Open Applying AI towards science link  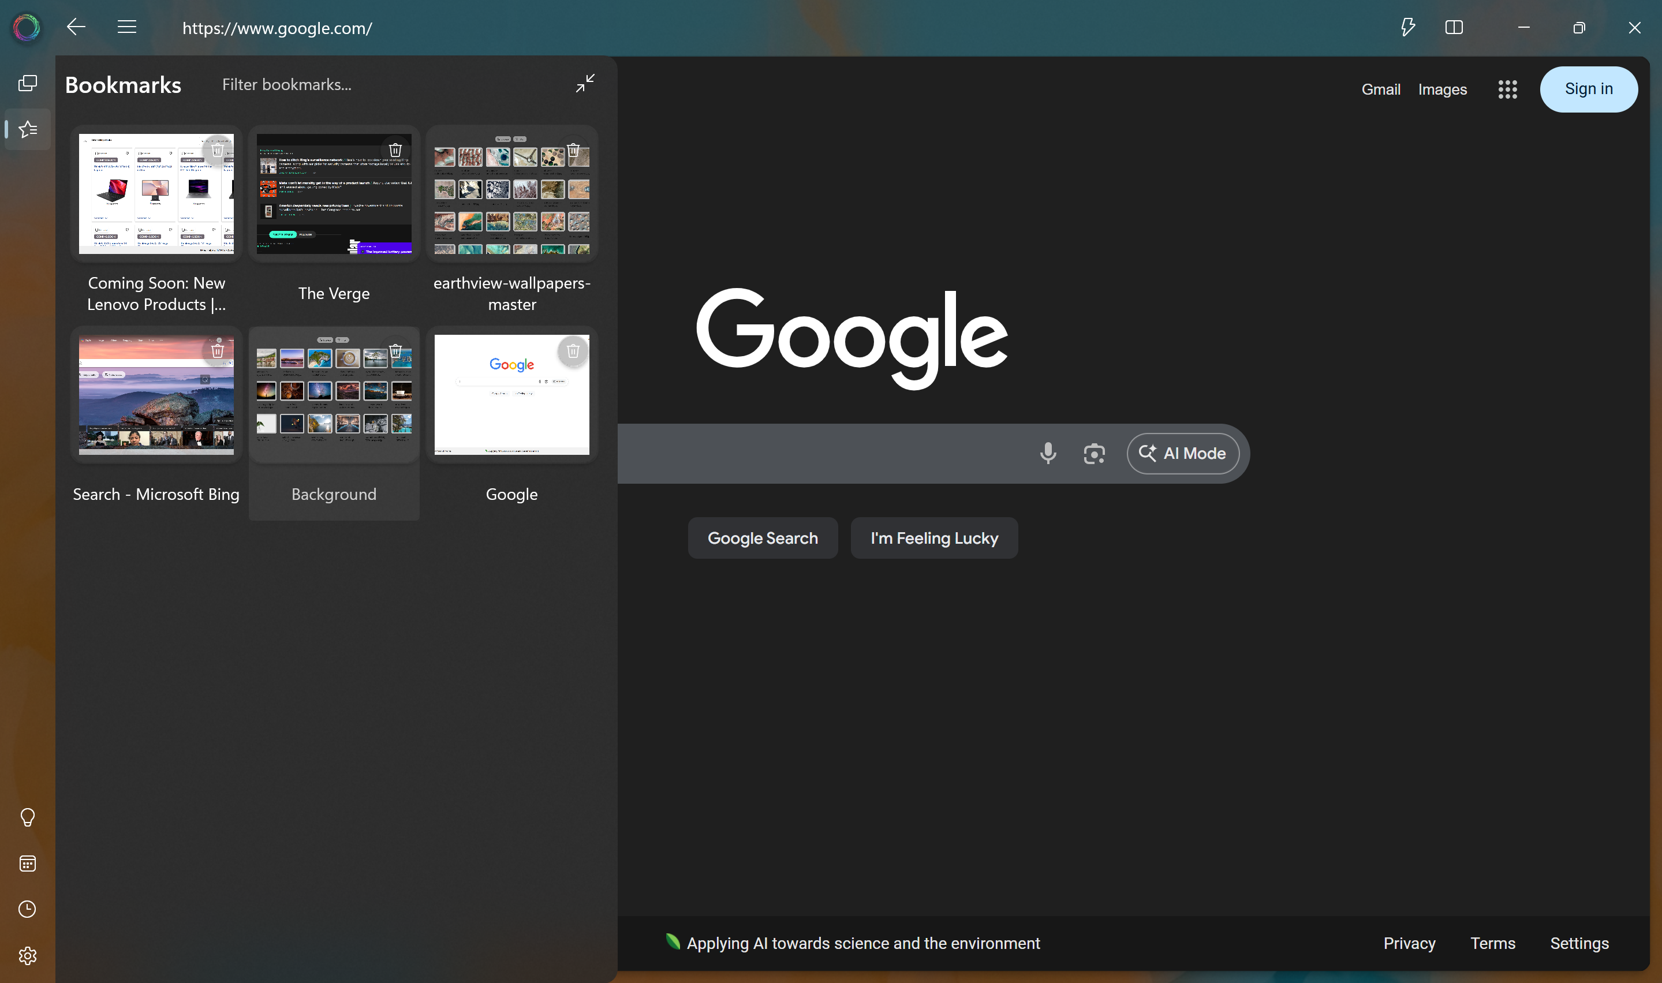click(x=862, y=943)
